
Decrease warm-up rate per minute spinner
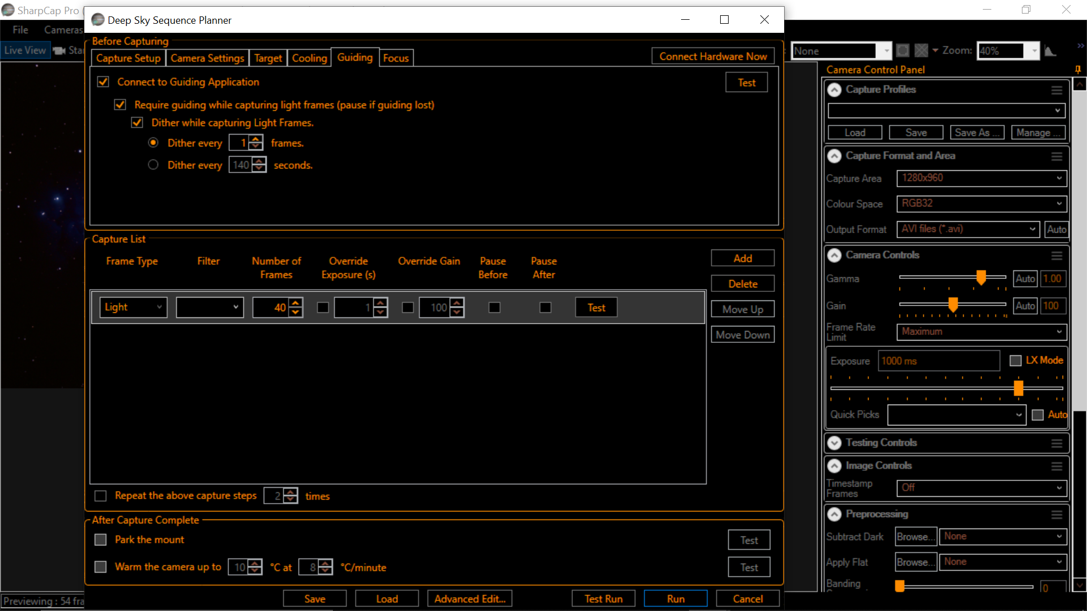coord(326,571)
